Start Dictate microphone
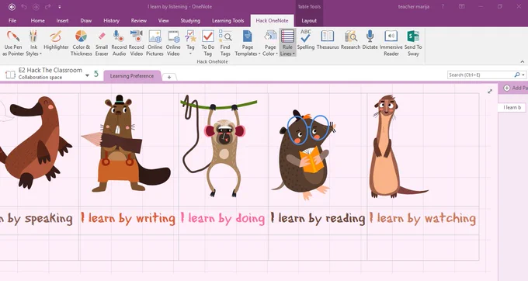The width and height of the screenshot is (528, 281). (x=370, y=40)
